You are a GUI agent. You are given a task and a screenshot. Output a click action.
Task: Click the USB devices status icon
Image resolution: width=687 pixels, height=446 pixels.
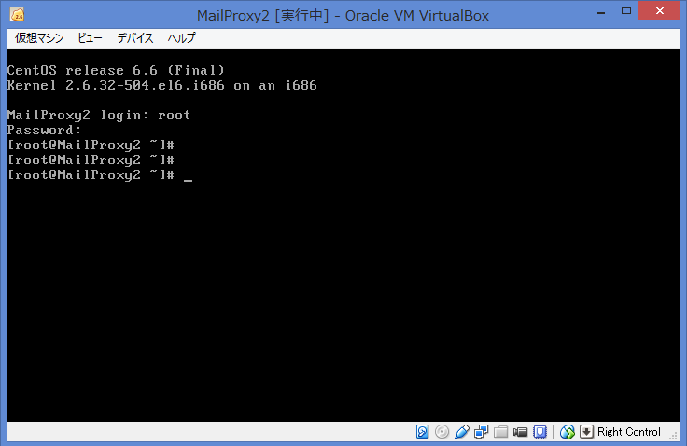point(461,432)
